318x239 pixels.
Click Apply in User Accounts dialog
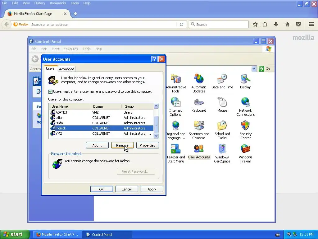click(152, 189)
